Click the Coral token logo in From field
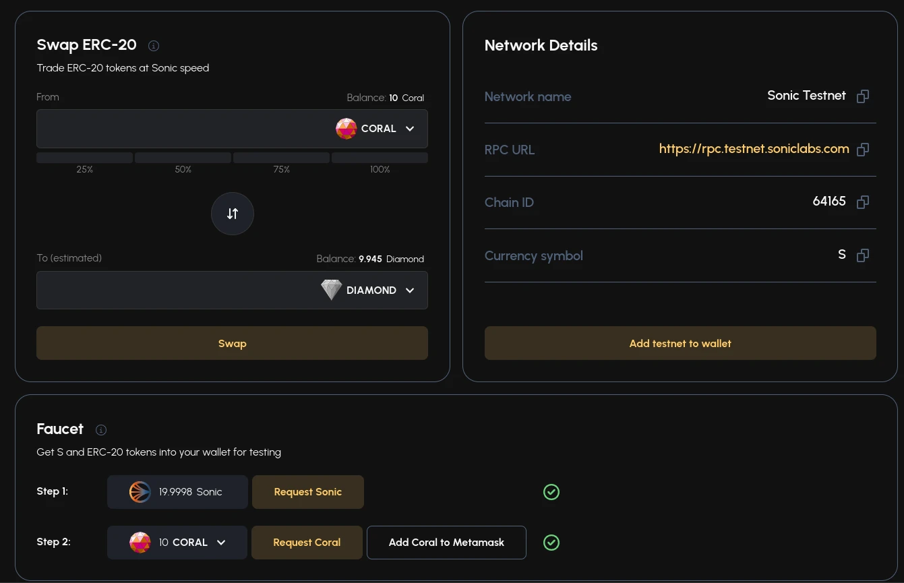The image size is (904, 583). pyautogui.click(x=346, y=129)
